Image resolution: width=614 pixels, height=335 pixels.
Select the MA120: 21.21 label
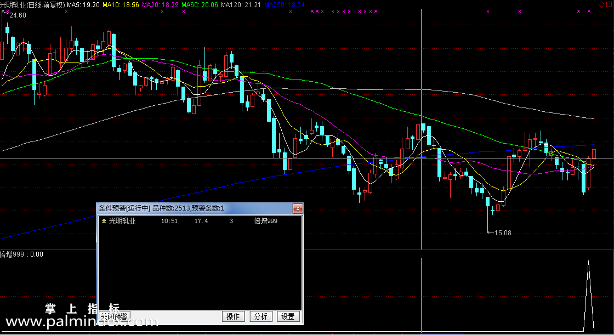[241, 5]
